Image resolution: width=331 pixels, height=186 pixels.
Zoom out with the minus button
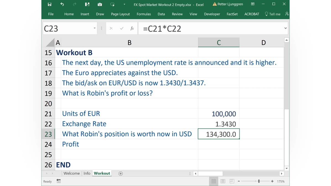[x=239, y=181]
